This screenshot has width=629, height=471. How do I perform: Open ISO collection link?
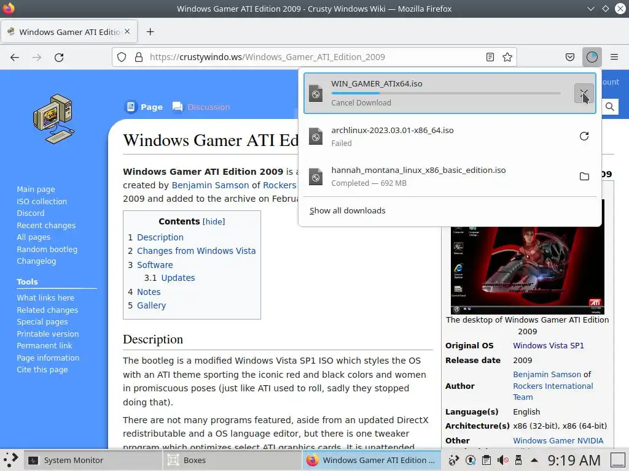click(x=42, y=201)
